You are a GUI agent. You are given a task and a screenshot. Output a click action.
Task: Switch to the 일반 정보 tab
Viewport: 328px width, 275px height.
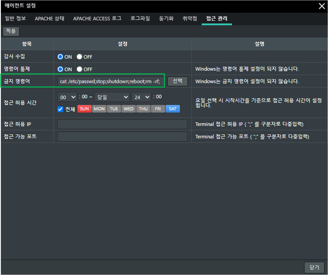click(15, 19)
